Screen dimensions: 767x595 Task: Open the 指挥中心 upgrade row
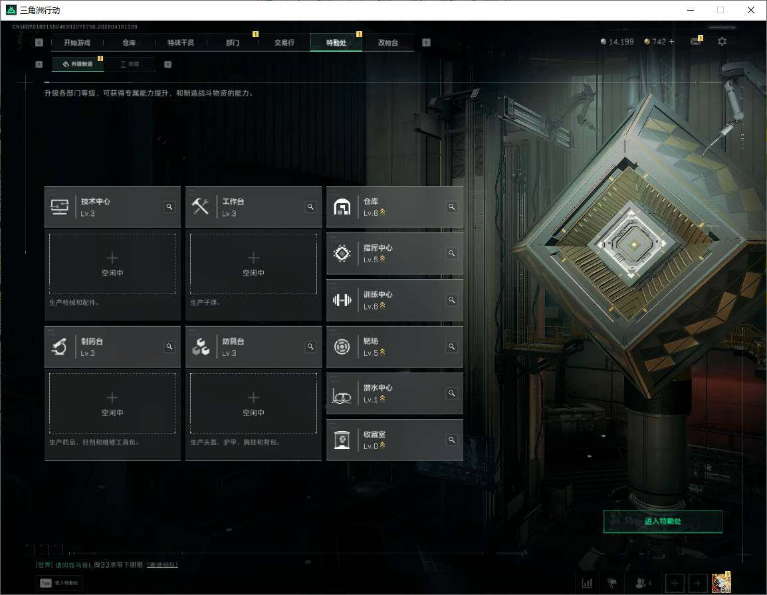(385, 253)
